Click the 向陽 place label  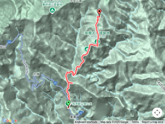(36, 74)
